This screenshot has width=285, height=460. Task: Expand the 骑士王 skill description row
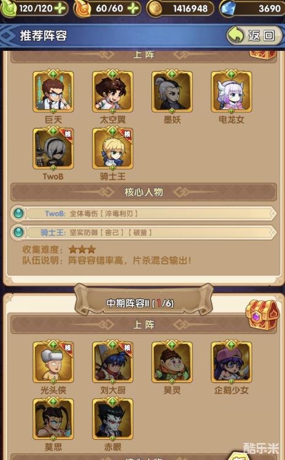click(x=143, y=232)
